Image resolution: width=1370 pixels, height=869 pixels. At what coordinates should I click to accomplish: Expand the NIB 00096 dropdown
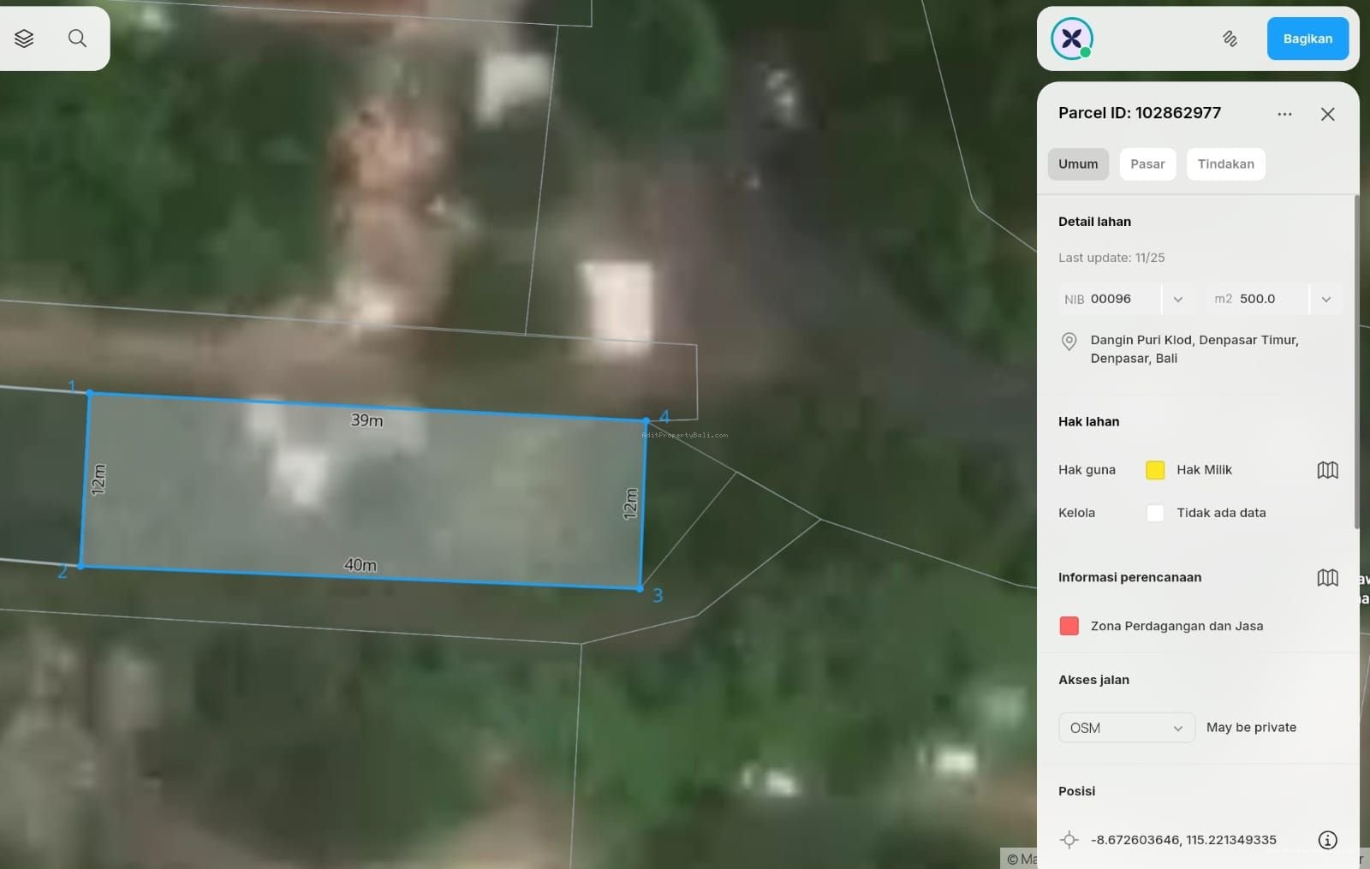[1177, 300]
